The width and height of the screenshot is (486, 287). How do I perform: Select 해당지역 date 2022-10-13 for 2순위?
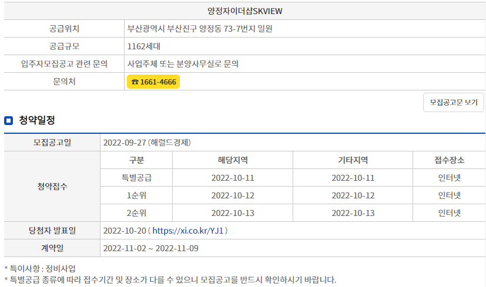pos(233,213)
